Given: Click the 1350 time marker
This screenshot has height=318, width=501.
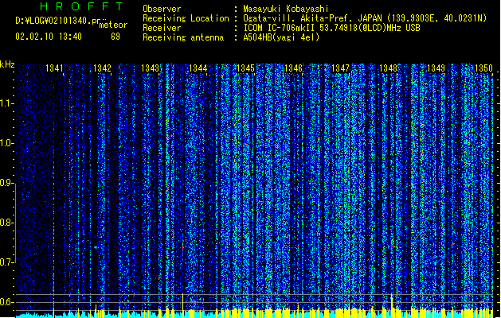Looking at the screenshot, I should pyautogui.click(x=483, y=68).
